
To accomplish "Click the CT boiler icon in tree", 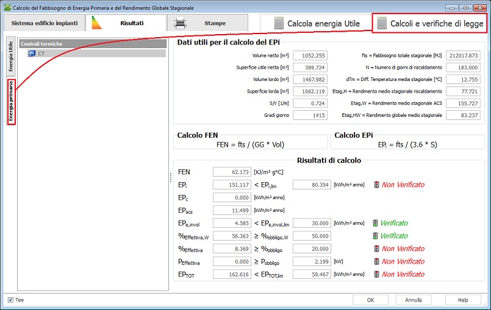I will point(32,54).
